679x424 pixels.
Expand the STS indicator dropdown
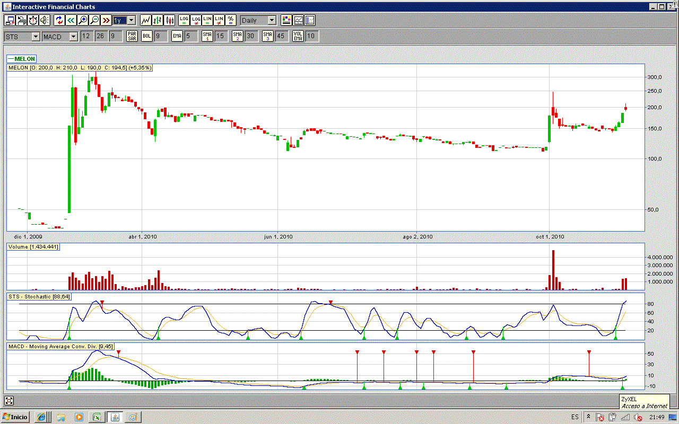(36, 36)
